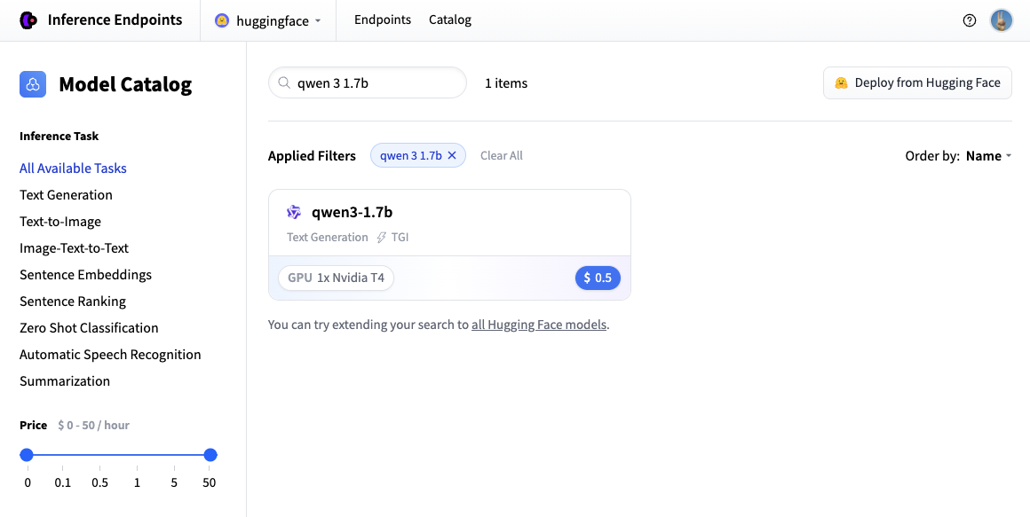The image size is (1030, 517).
Task: Open the user avatar menu
Action: pos(1001,20)
